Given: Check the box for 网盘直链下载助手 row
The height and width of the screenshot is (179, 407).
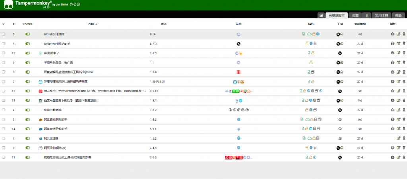Looking at the screenshot, I should pyautogui.click(x=3, y=129).
